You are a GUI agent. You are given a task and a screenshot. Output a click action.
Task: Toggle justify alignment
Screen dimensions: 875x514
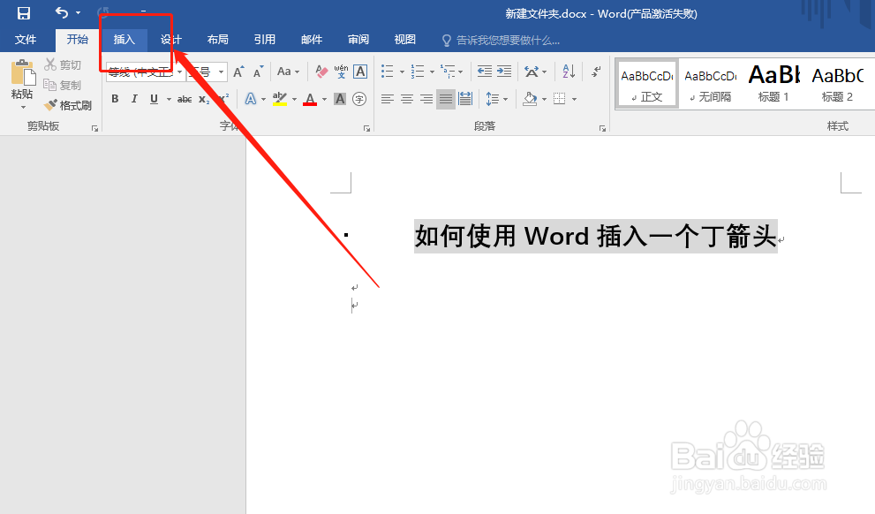coord(445,99)
